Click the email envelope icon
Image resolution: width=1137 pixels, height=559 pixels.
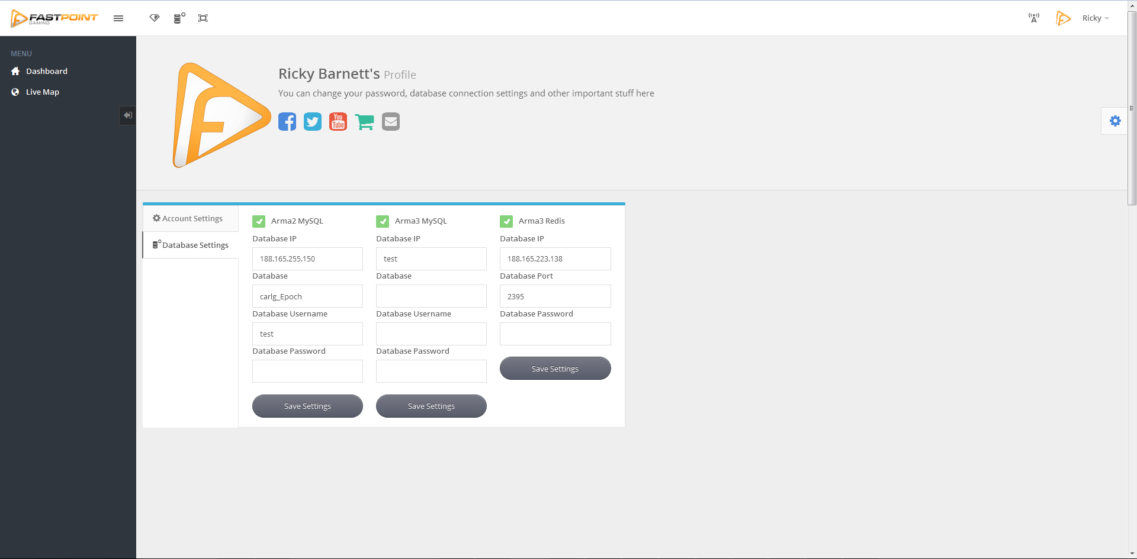(x=391, y=121)
